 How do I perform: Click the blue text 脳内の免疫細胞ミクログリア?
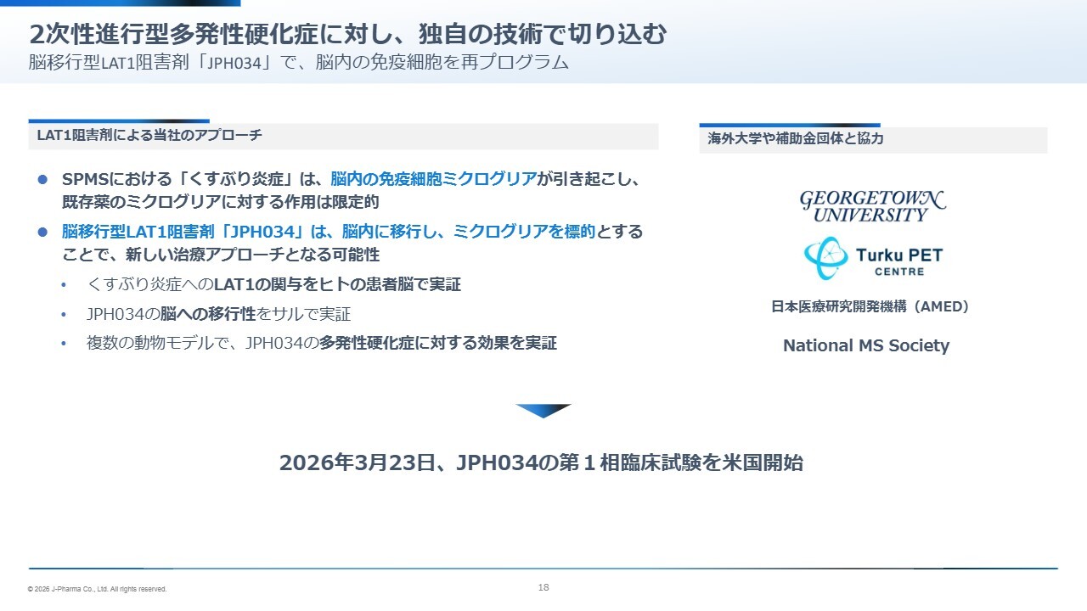[x=433, y=179]
